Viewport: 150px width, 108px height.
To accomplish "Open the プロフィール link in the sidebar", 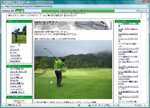I will 15,49.
